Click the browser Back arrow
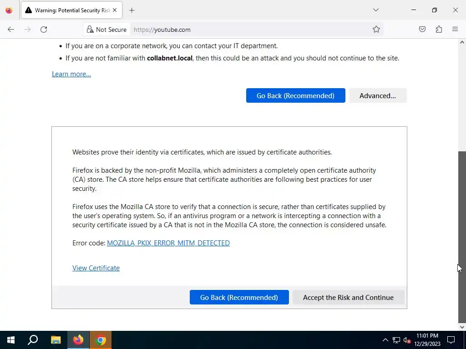Image resolution: width=466 pixels, height=349 pixels. (x=11, y=30)
